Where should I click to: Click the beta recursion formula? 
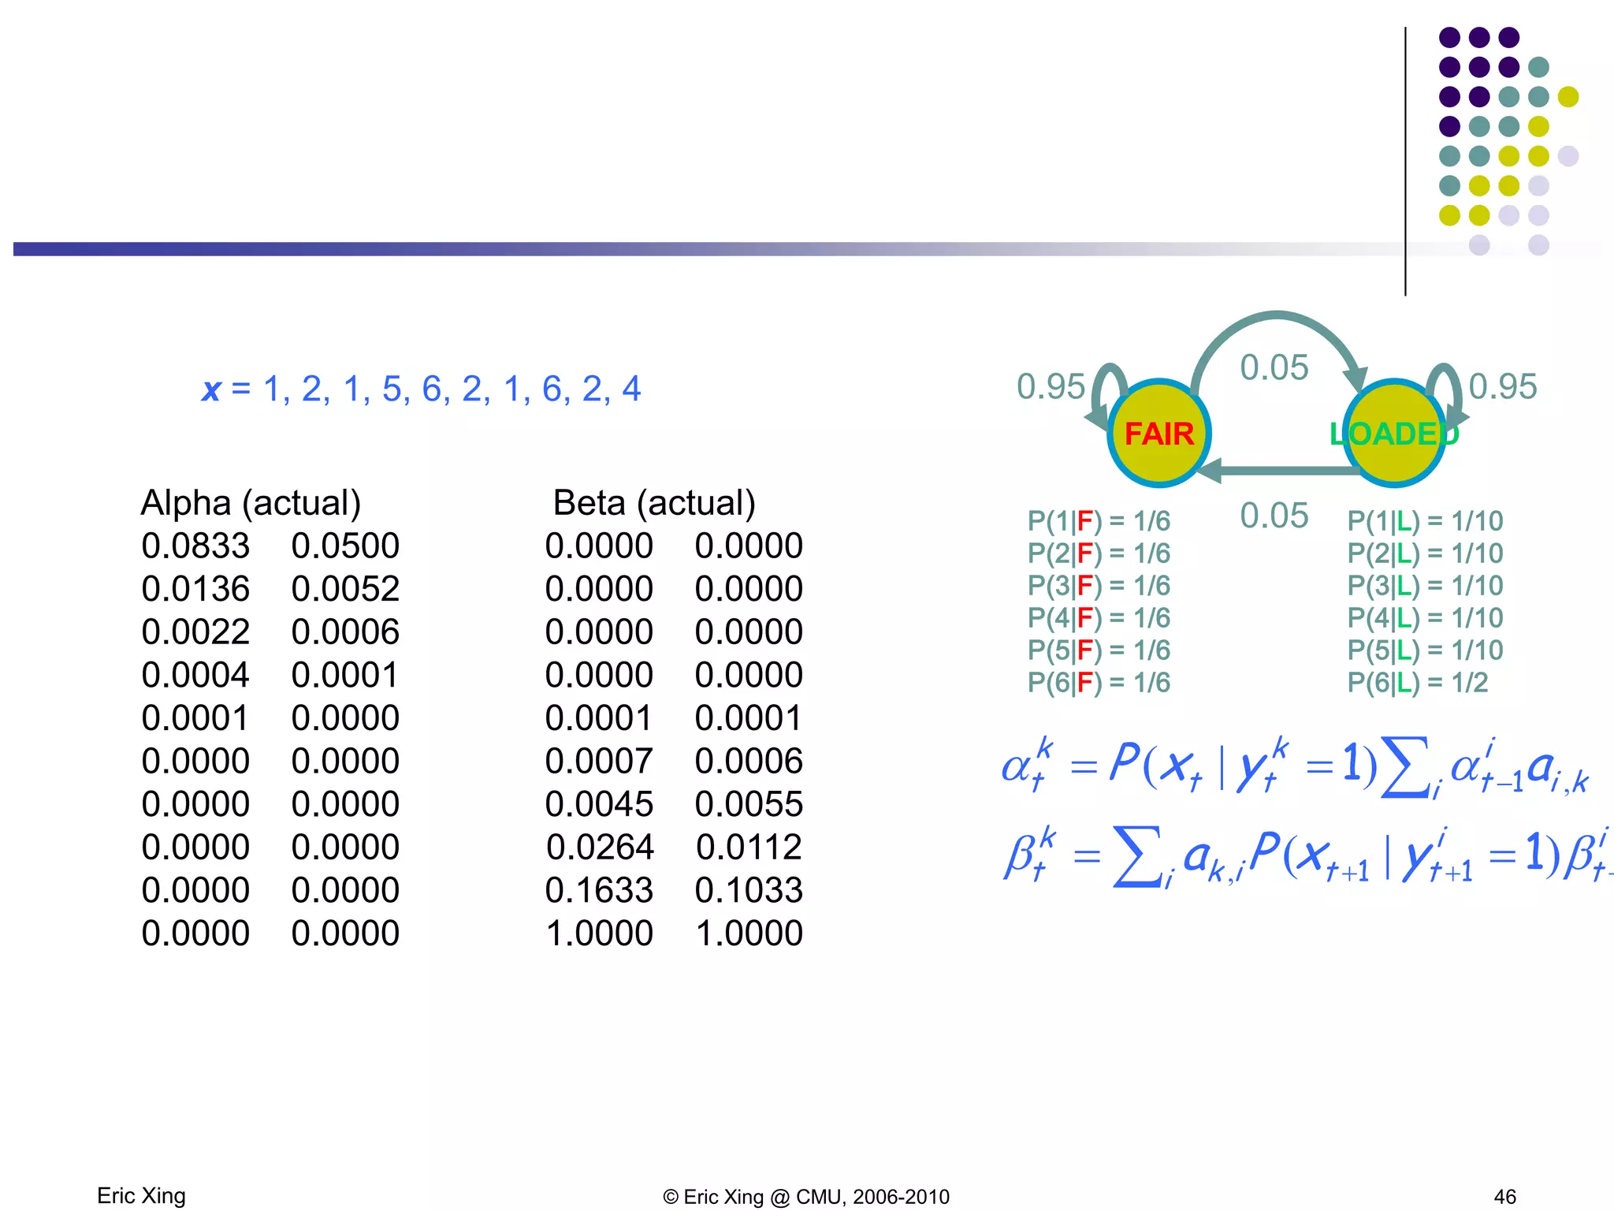(1308, 856)
